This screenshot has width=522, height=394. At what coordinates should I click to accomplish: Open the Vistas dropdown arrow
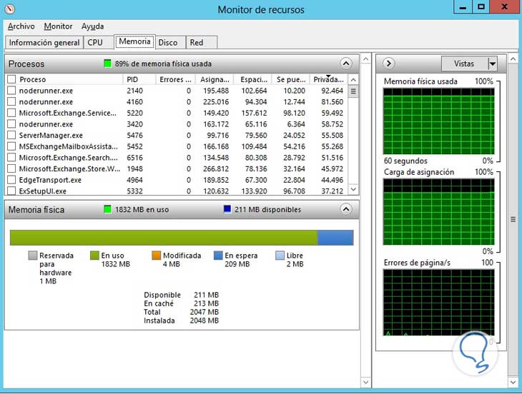[493, 64]
